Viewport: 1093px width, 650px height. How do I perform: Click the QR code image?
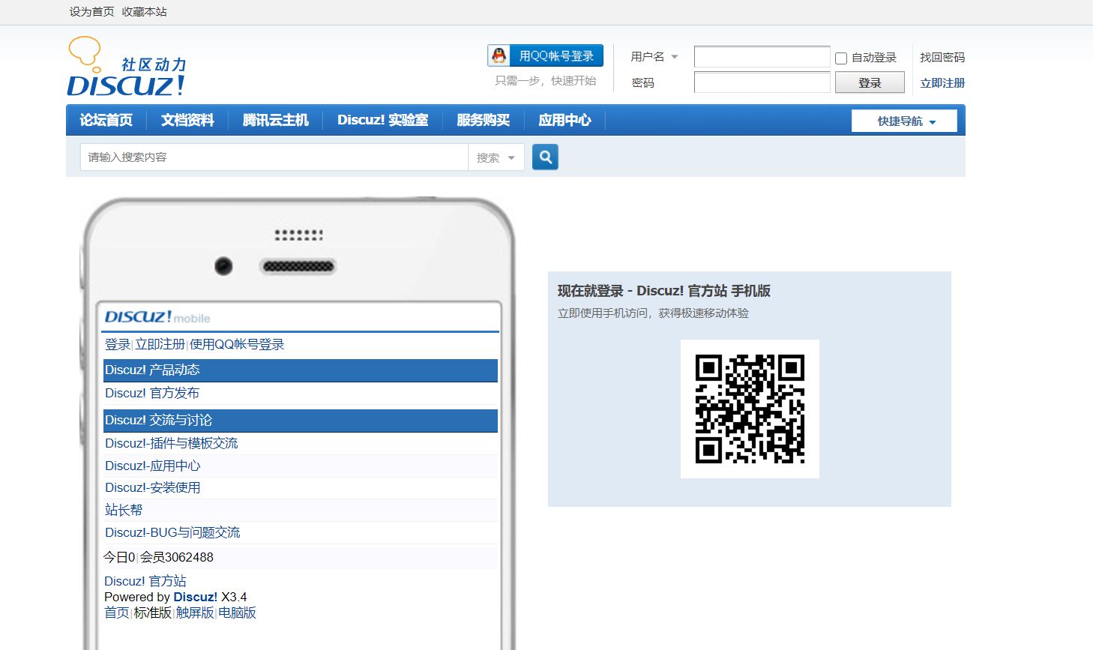coord(750,409)
